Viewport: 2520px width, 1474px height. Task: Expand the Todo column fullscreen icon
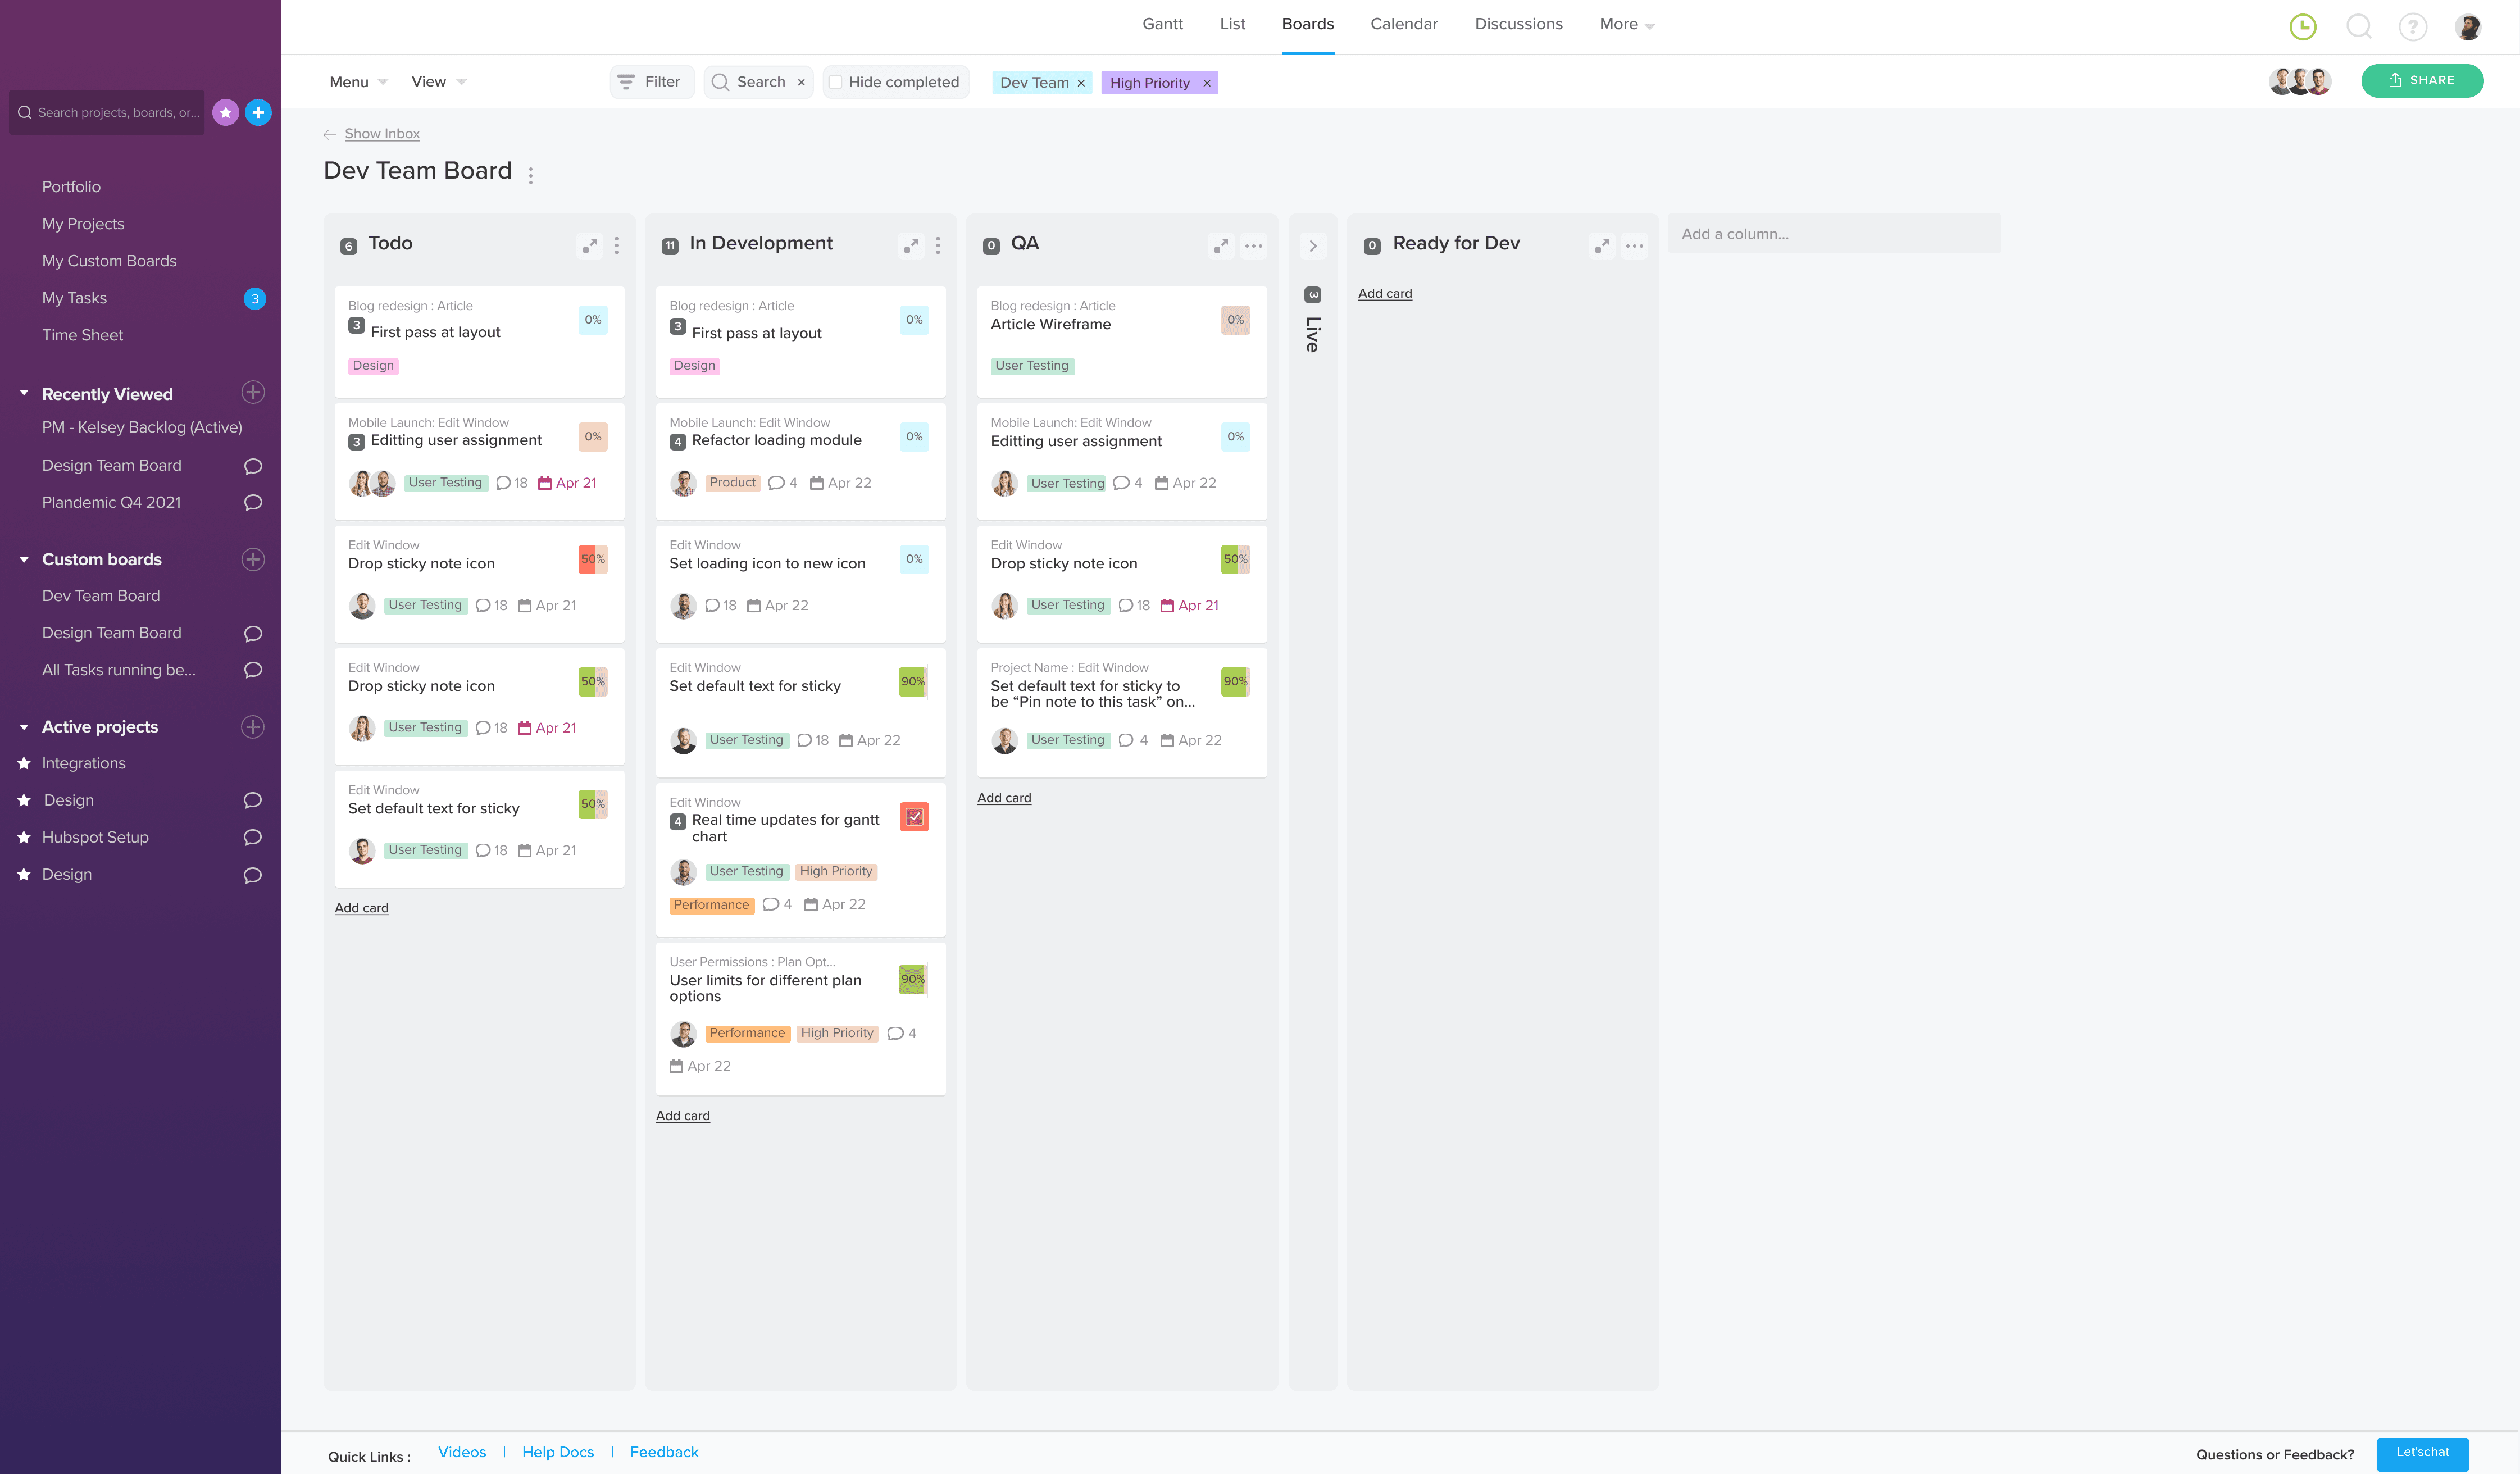click(x=590, y=246)
